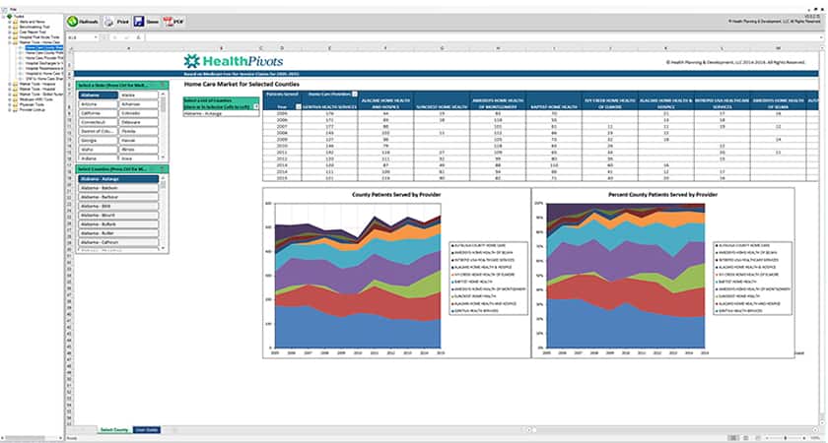
Task: Select the Illinois state slicer button
Action: pos(139,150)
